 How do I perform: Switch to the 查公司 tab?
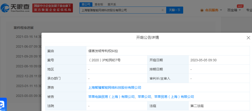point(86,4)
